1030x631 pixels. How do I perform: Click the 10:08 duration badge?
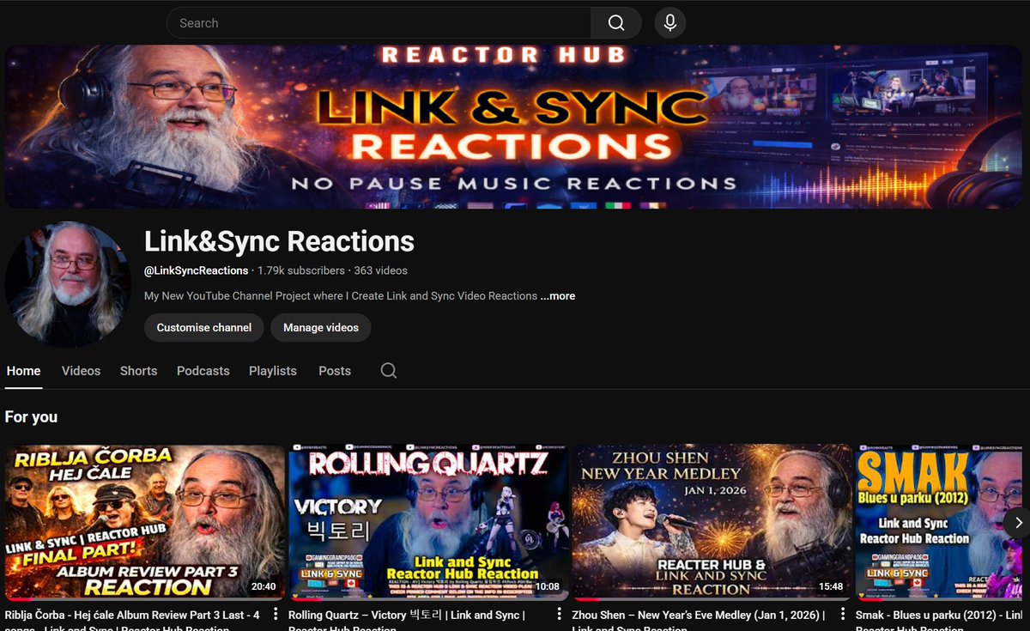547,587
